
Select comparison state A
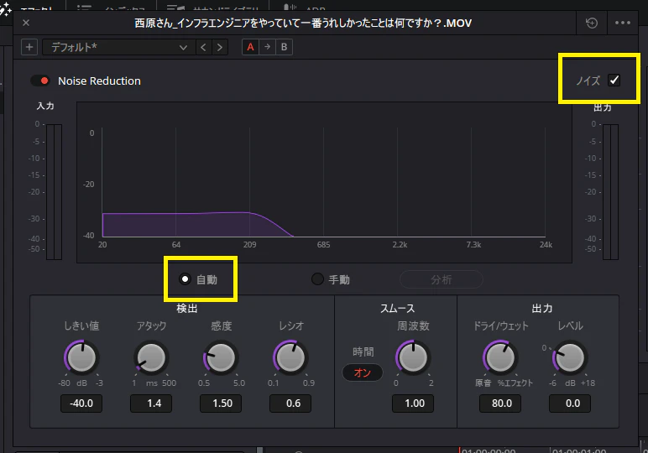coord(250,47)
